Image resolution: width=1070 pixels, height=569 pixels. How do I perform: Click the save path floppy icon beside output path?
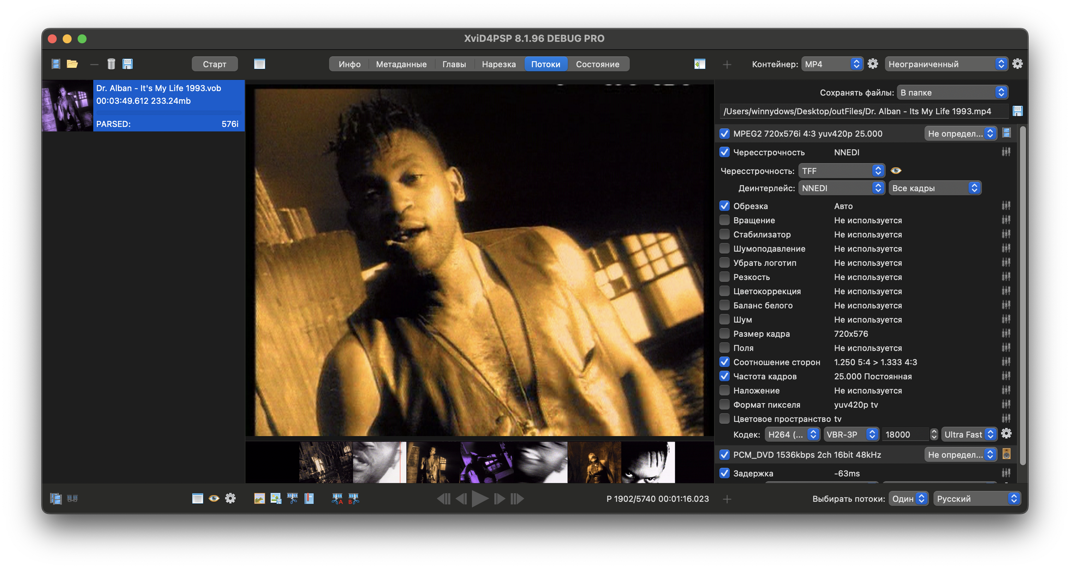click(x=1017, y=111)
